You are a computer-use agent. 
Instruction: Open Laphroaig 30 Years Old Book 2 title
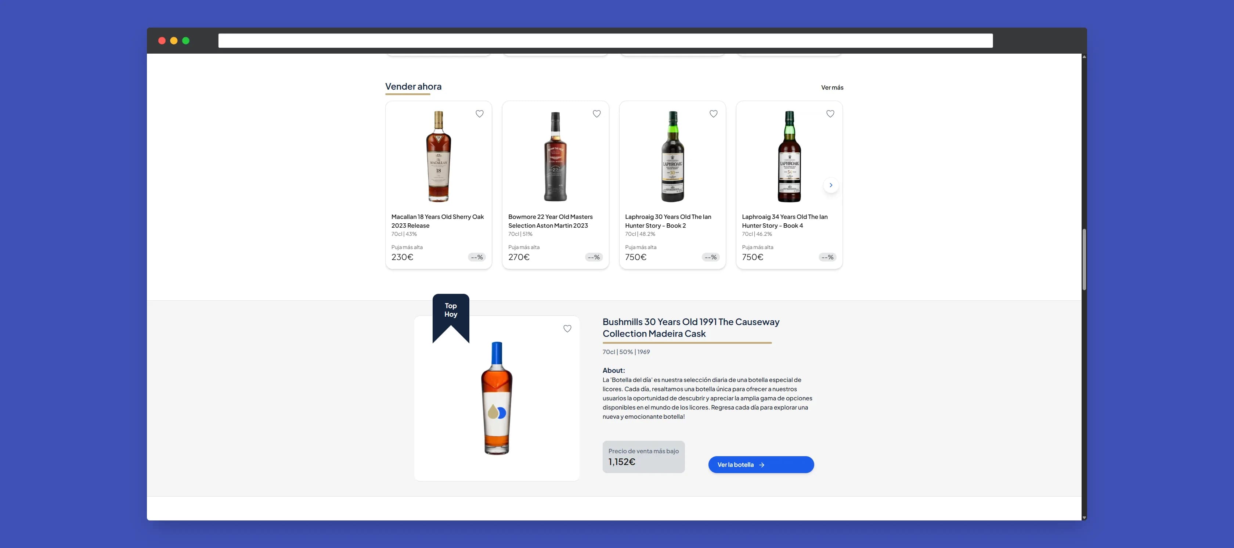[668, 221]
